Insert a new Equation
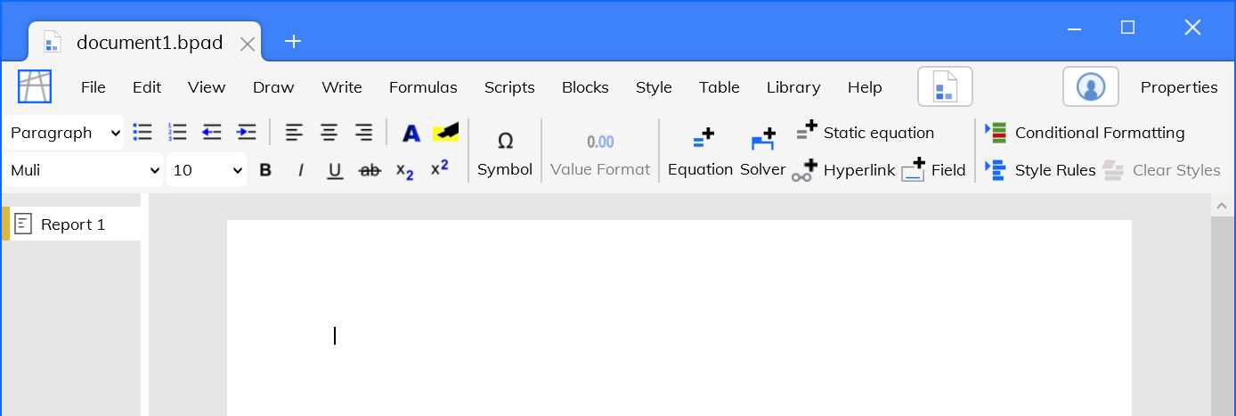The height and width of the screenshot is (416, 1236). (700, 151)
